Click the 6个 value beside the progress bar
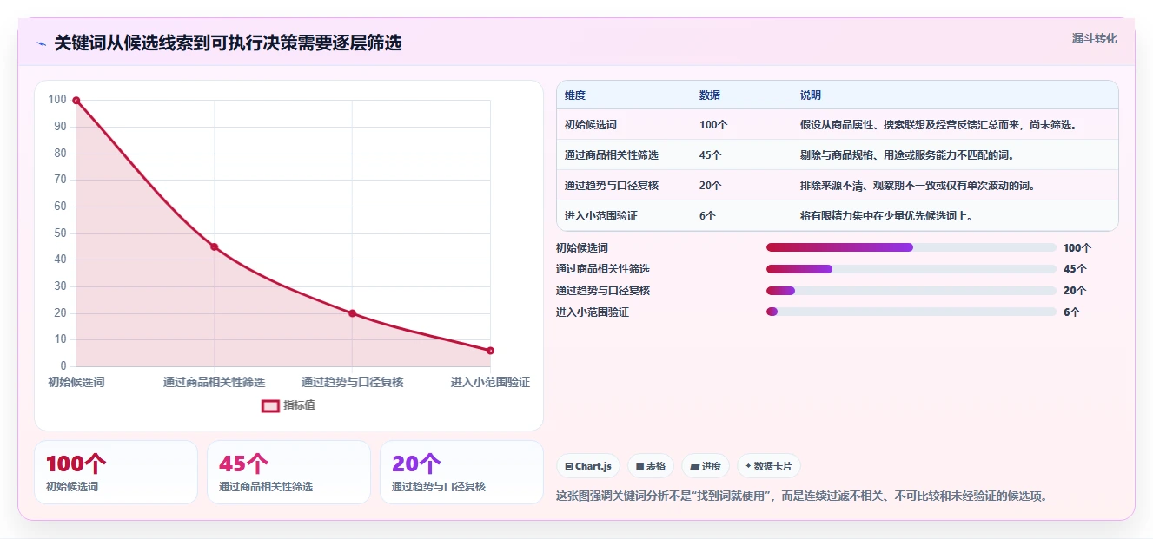1153x539 pixels. [1071, 312]
